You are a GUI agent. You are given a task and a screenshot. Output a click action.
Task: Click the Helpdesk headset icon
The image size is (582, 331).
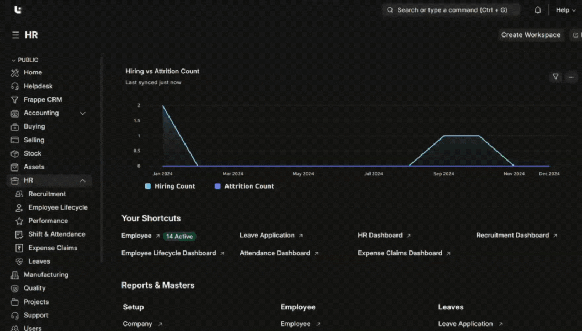[15, 86]
